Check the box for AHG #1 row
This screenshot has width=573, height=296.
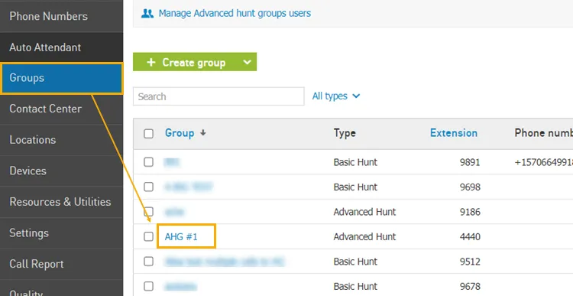click(148, 236)
